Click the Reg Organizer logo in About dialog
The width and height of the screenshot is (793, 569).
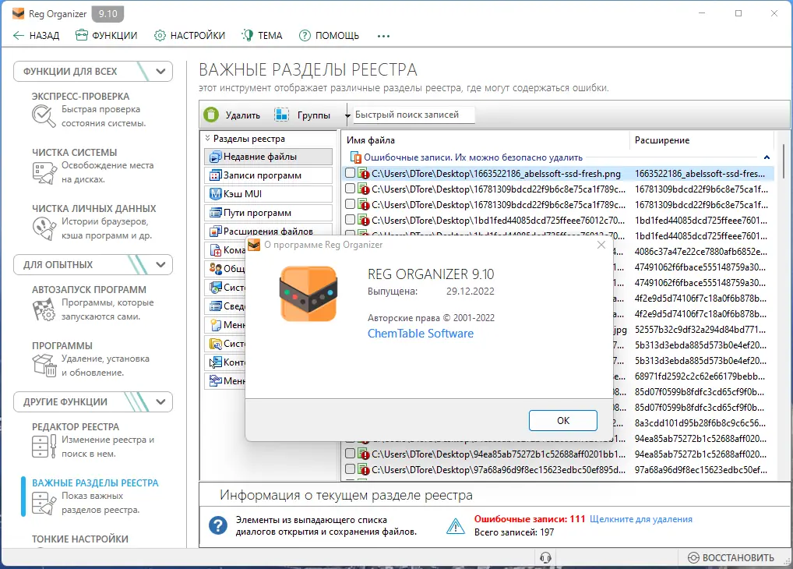(x=308, y=294)
